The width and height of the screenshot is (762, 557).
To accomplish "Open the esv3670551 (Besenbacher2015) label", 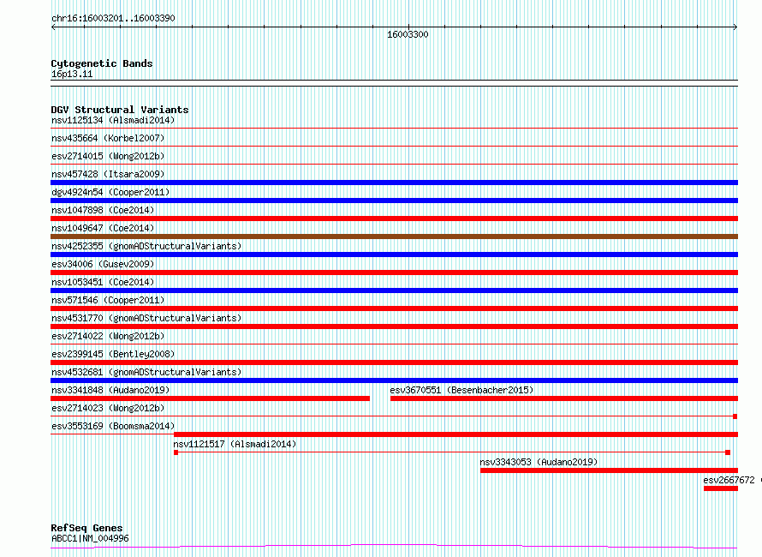I will [x=461, y=390].
